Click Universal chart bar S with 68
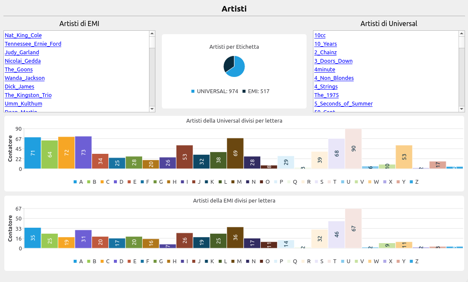Image resolution: width=468 pixels, height=282 pixels. coord(337,154)
